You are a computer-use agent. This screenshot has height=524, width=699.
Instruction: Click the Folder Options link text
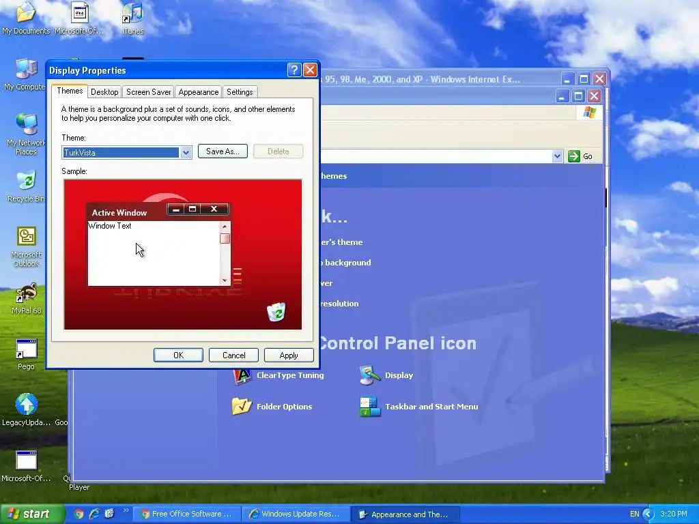(x=285, y=407)
